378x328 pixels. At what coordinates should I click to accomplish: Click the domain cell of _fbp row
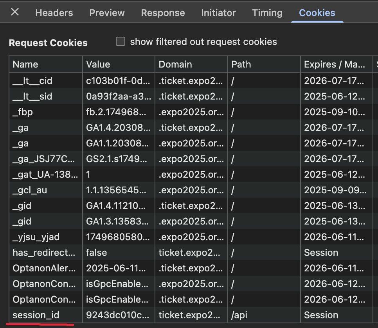[x=191, y=112]
